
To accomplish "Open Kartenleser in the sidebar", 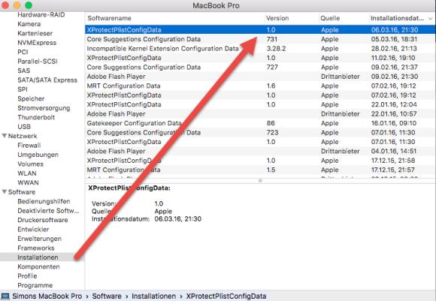I will (35, 33).
